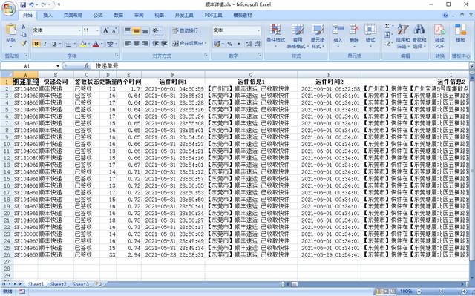Screen dimensions: 475x296
Task: Click the insert function fx icon
Action: tap(86, 66)
